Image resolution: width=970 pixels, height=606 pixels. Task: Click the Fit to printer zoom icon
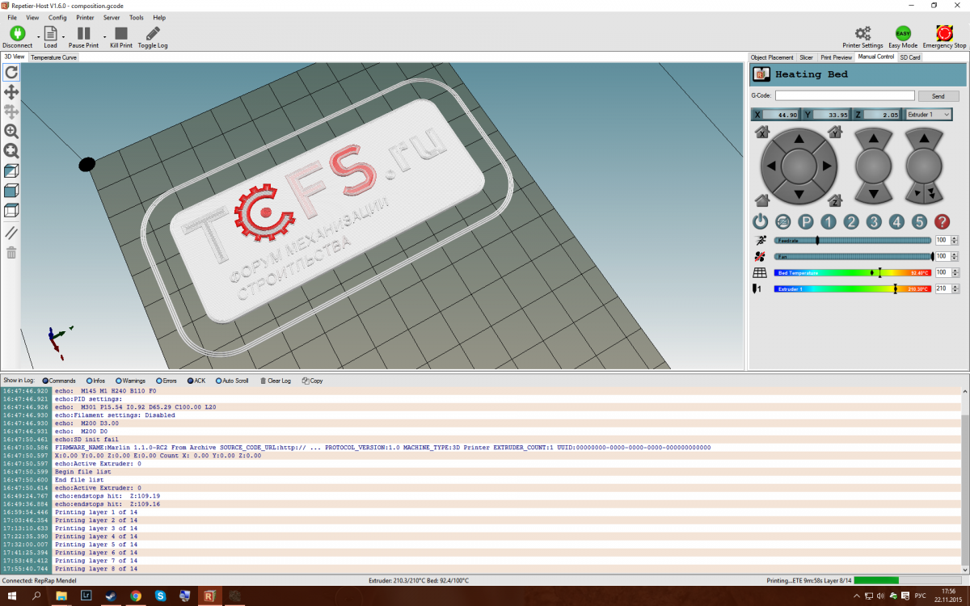pyautogui.click(x=11, y=150)
